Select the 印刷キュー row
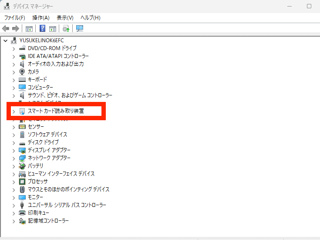Image resolution: width=320 pixels, height=240 pixels. [x=38, y=213]
